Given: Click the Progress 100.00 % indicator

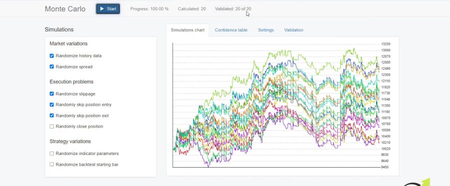Looking at the screenshot, I should pos(149,9).
